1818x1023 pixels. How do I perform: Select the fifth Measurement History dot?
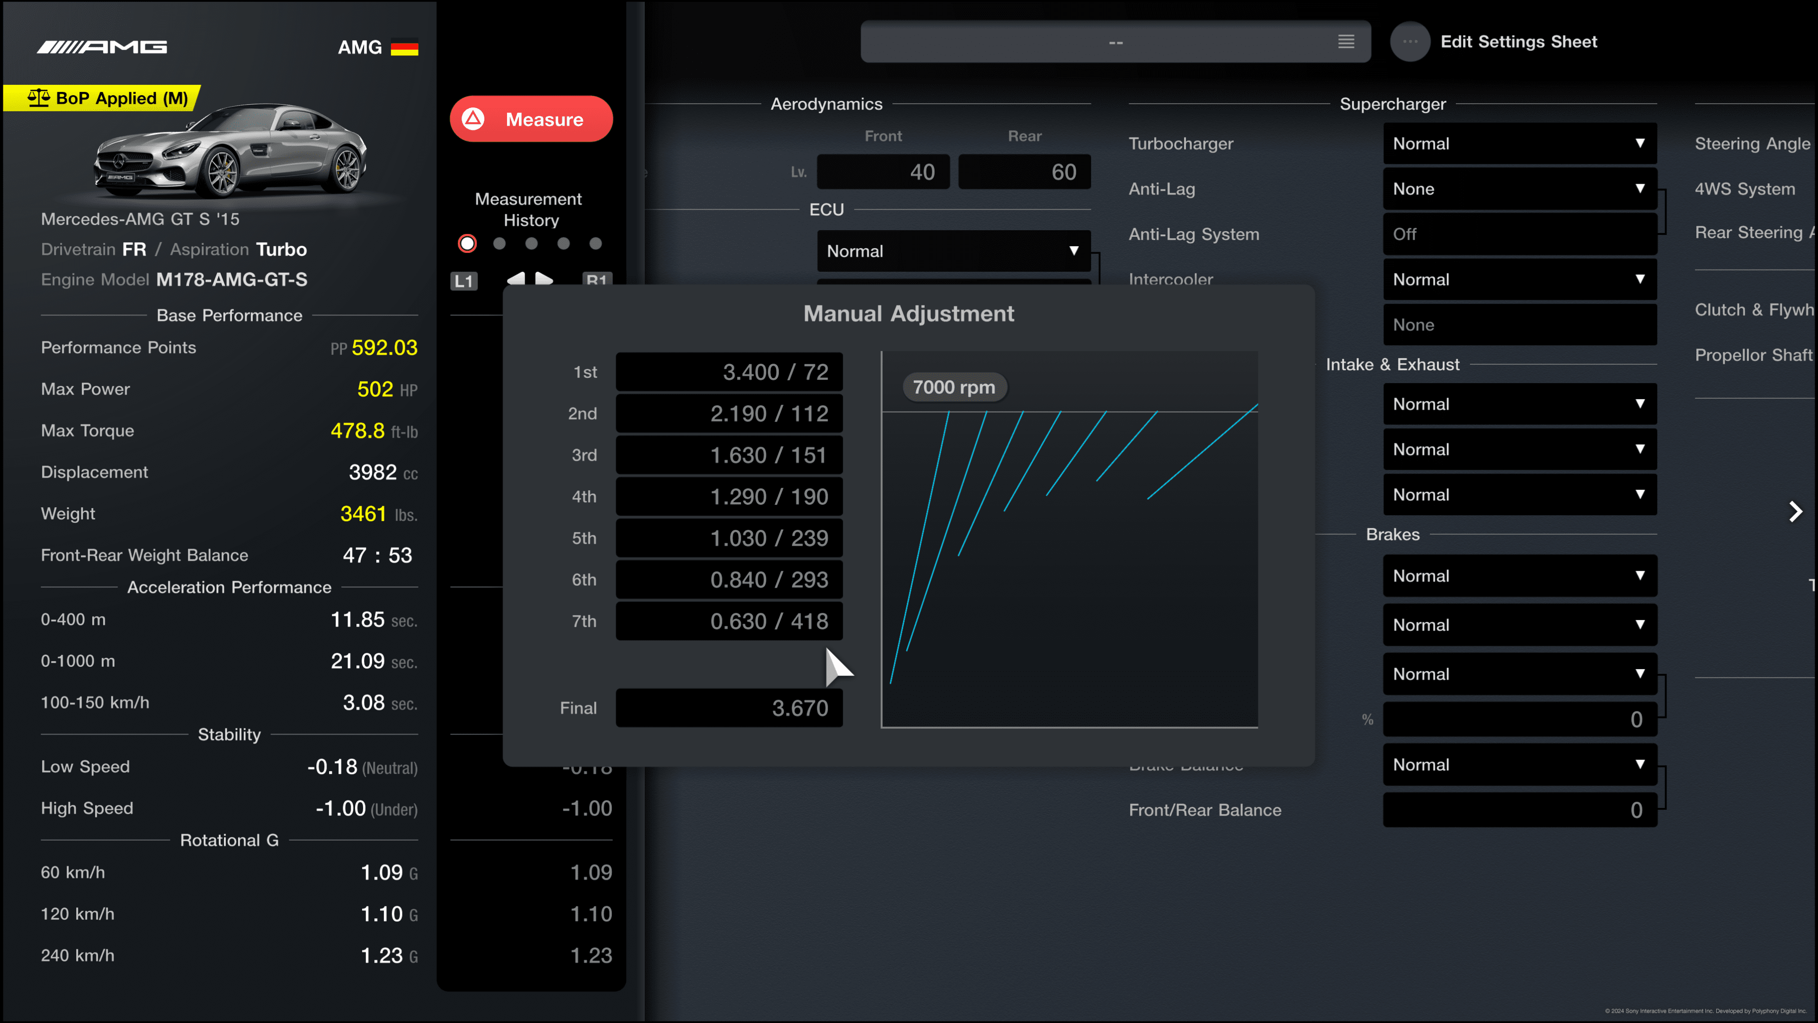pyautogui.click(x=596, y=243)
